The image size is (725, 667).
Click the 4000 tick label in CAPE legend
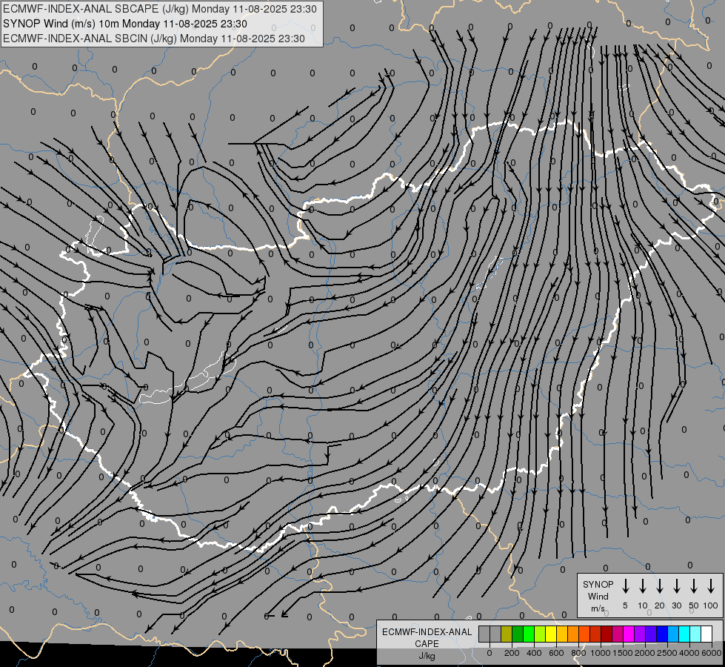pos(689,653)
